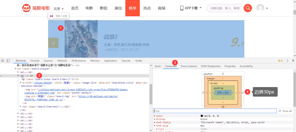Click the margin label in box model
296x132 pixels.
click(211, 78)
